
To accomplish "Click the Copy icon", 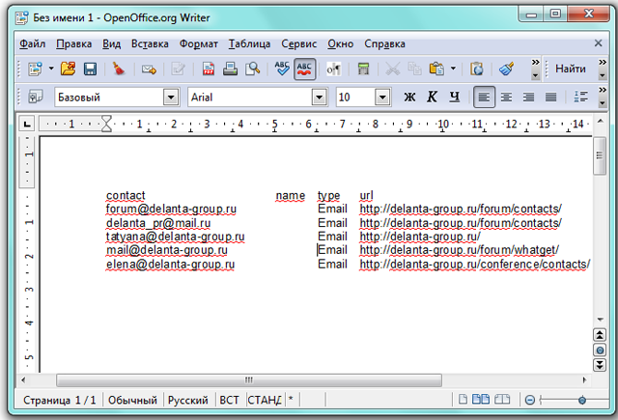I will click(414, 69).
